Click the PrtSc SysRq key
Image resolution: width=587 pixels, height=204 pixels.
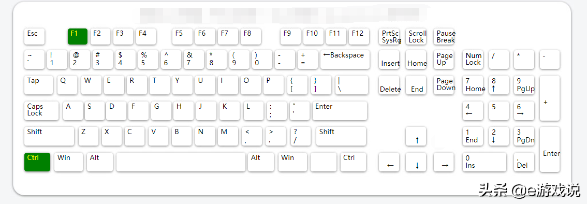(x=389, y=36)
